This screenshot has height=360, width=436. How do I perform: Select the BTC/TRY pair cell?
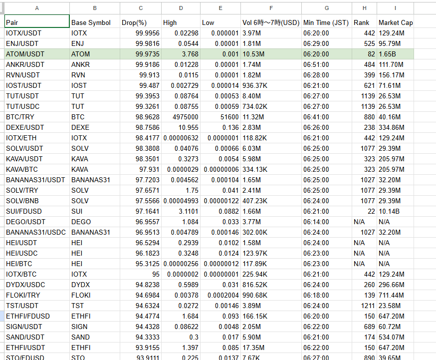(x=37, y=117)
